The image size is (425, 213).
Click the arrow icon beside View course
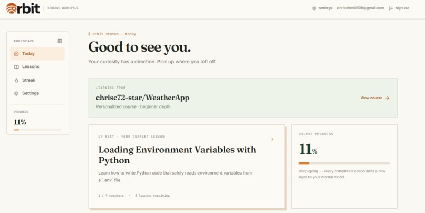click(x=388, y=98)
